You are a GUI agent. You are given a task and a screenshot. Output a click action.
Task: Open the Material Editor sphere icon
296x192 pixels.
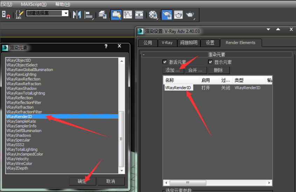pyautogui.click(x=153, y=15)
